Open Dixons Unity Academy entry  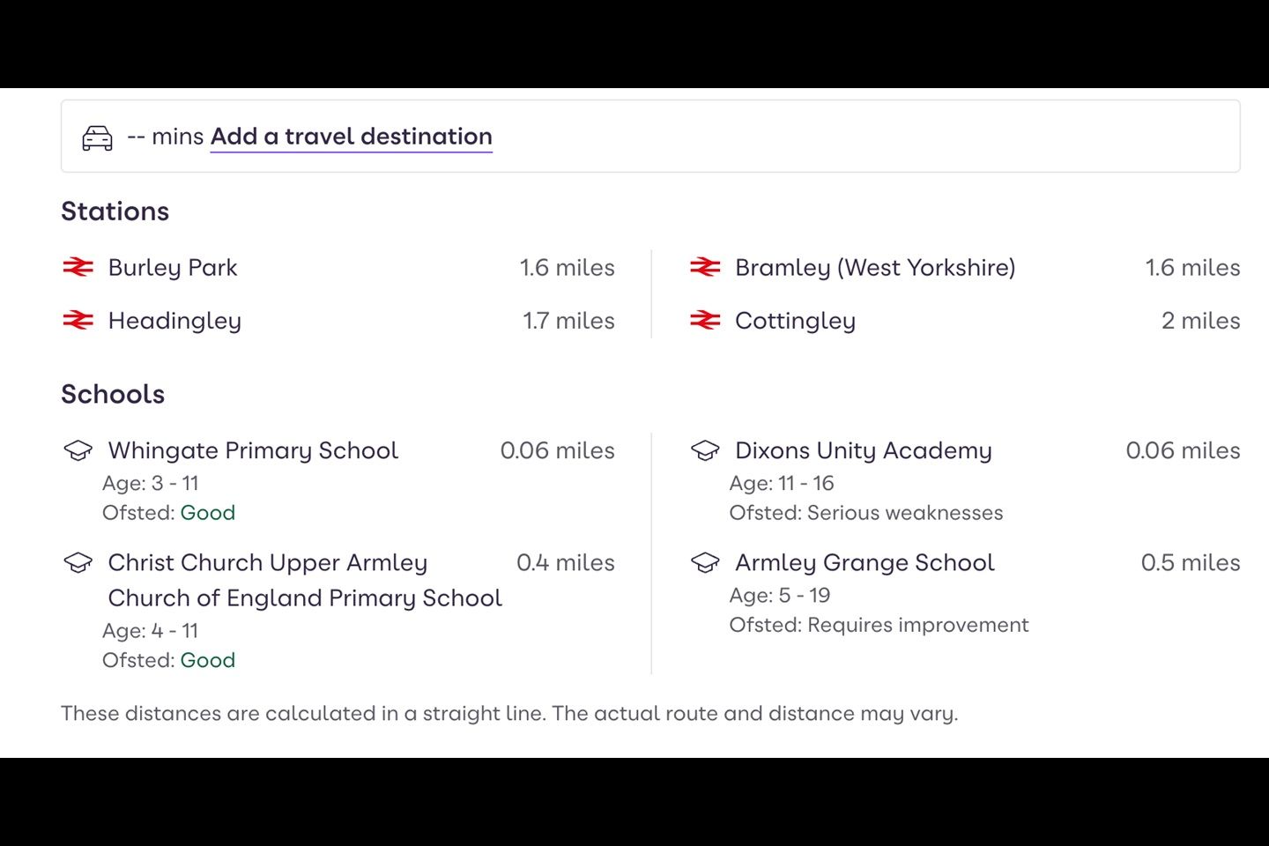click(x=864, y=450)
